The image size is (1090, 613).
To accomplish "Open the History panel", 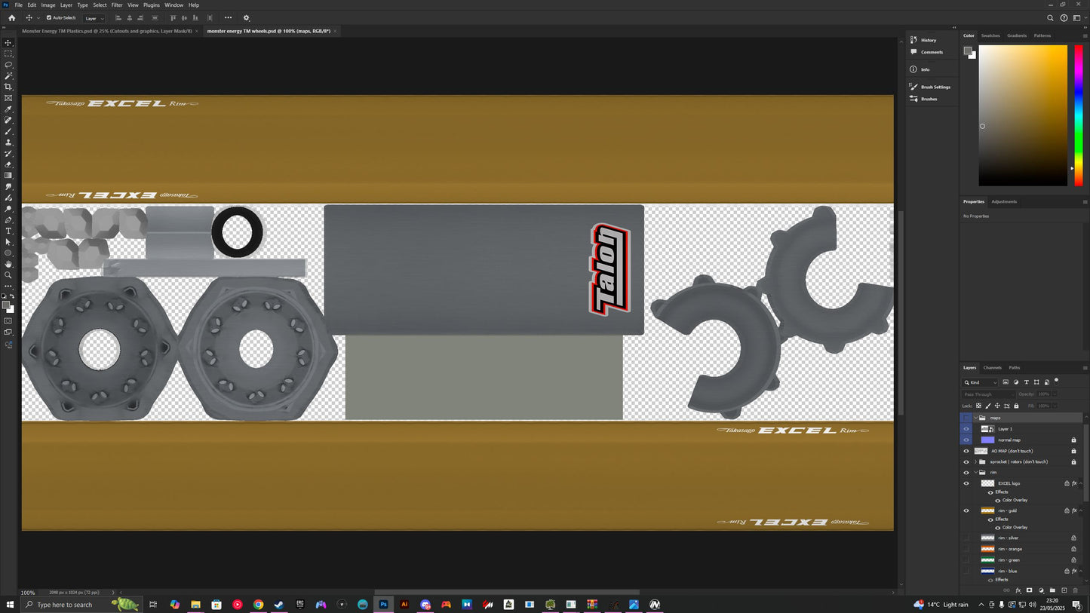I will point(928,40).
